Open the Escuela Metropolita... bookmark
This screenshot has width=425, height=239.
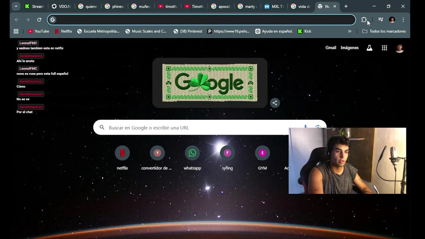pyautogui.click(x=98, y=31)
